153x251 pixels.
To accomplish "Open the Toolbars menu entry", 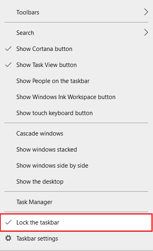I will [x=76, y=12].
